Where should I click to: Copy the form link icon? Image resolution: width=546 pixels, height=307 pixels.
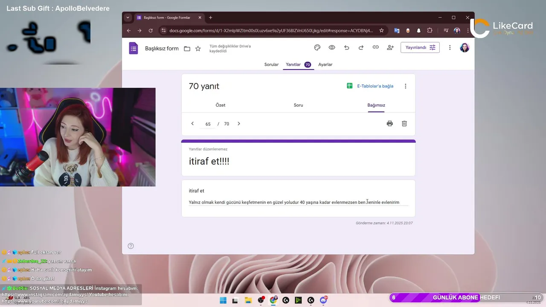coord(375,47)
